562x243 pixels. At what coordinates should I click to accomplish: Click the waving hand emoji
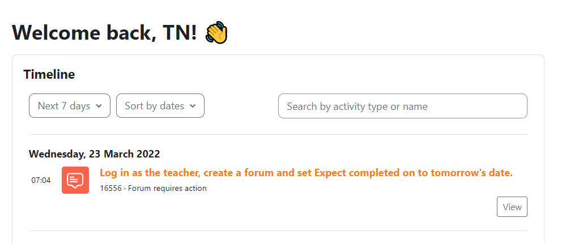coord(216,33)
